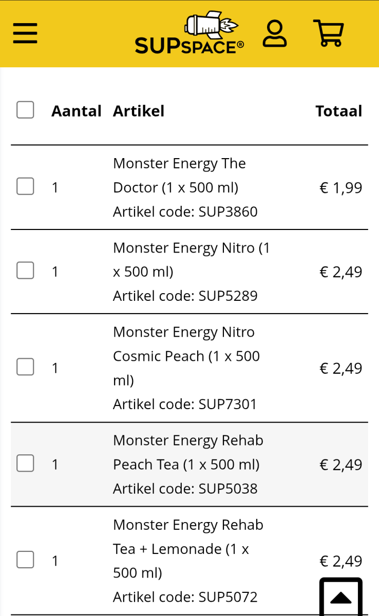The width and height of the screenshot is (379, 616).
Task: Open the shopping cart icon
Action: (328, 34)
